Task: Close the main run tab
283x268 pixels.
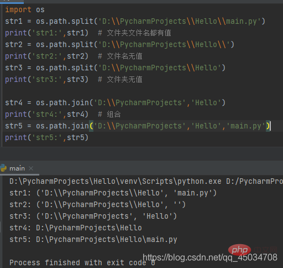Action: click(x=31, y=168)
